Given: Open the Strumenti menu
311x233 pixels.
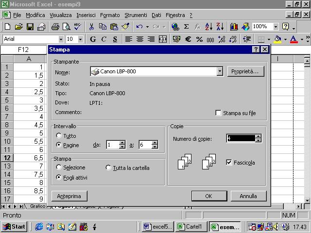Looking at the screenshot, I should (x=136, y=15).
